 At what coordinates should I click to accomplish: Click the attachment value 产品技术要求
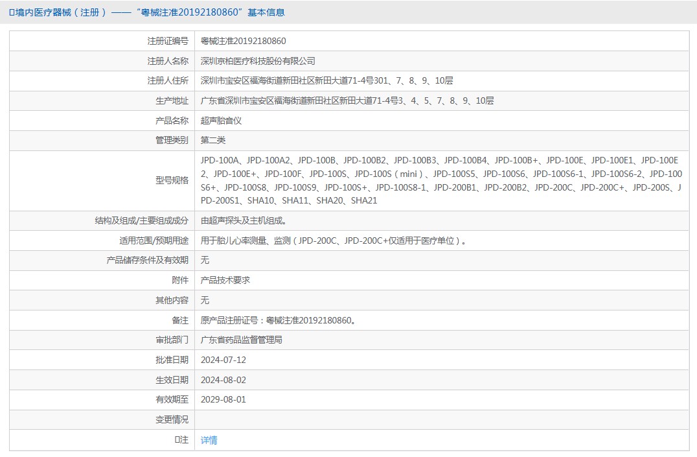[225, 281]
